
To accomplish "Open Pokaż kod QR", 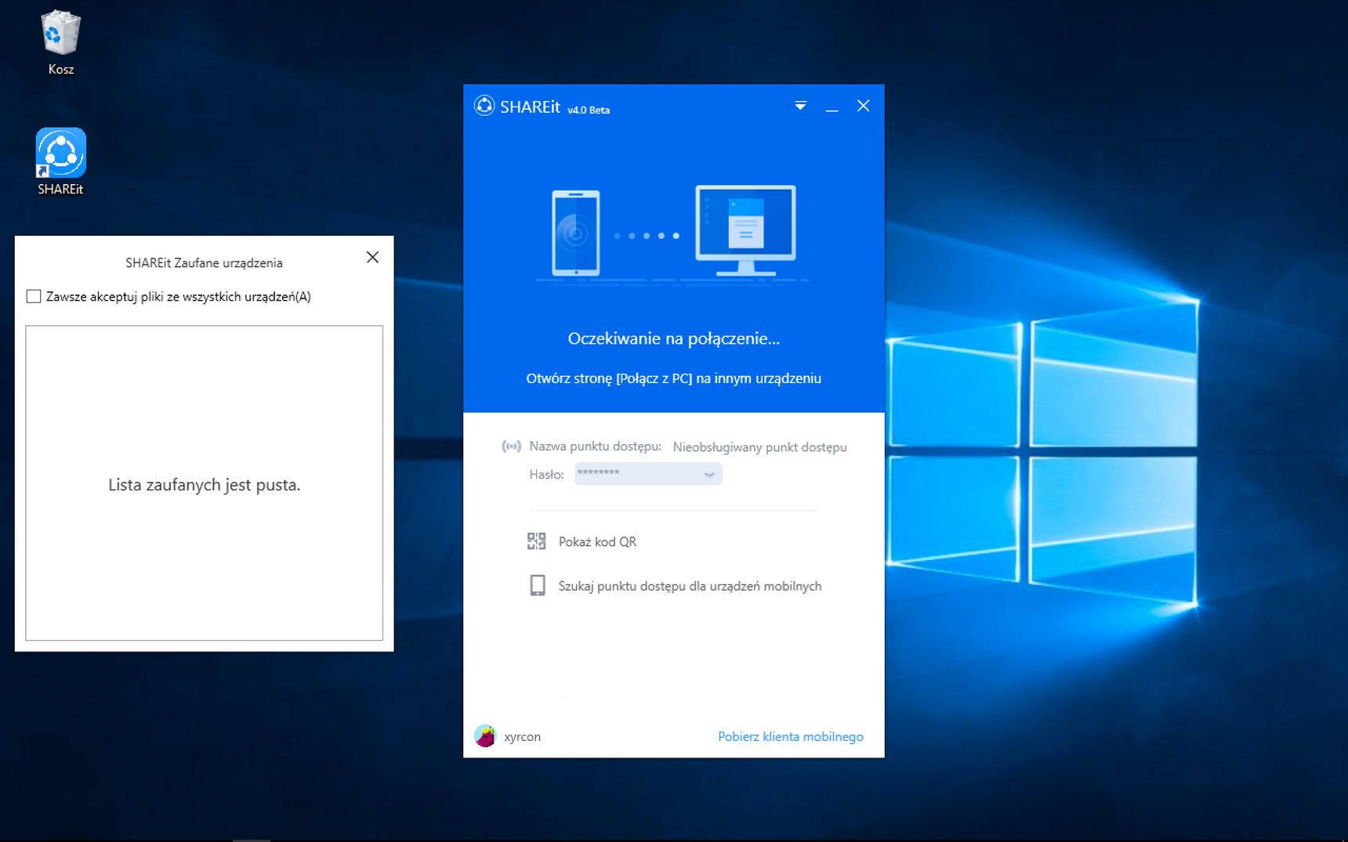I will (597, 542).
